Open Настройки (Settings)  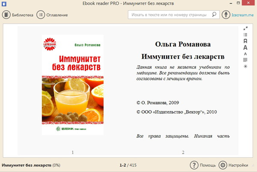coord(233,165)
